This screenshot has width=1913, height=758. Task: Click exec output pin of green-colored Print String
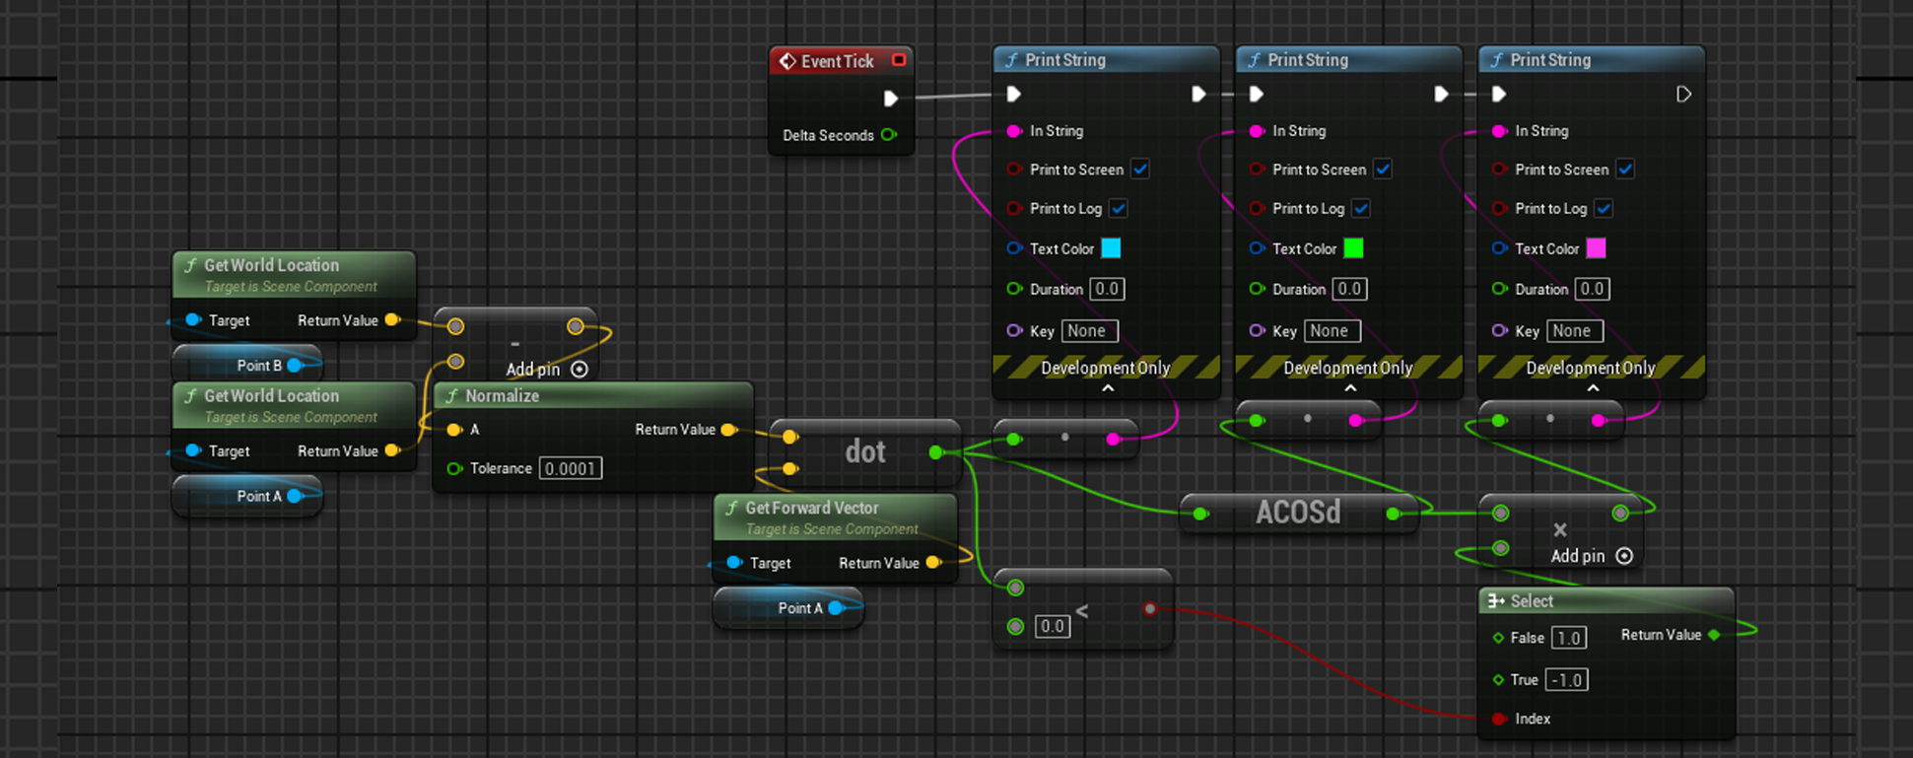1441,94
